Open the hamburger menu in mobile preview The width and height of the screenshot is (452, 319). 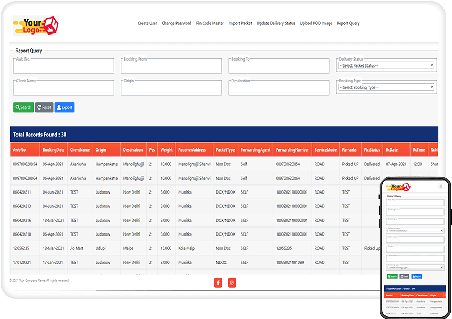(x=440, y=186)
